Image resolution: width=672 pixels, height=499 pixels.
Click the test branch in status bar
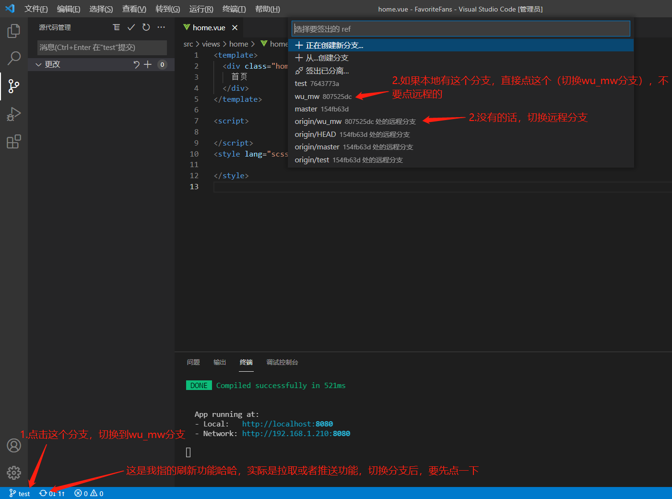click(x=20, y=493)
